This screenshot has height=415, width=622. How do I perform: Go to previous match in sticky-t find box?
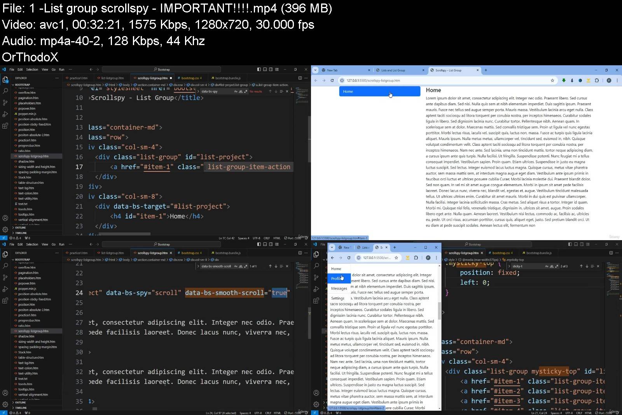point(581,266)
